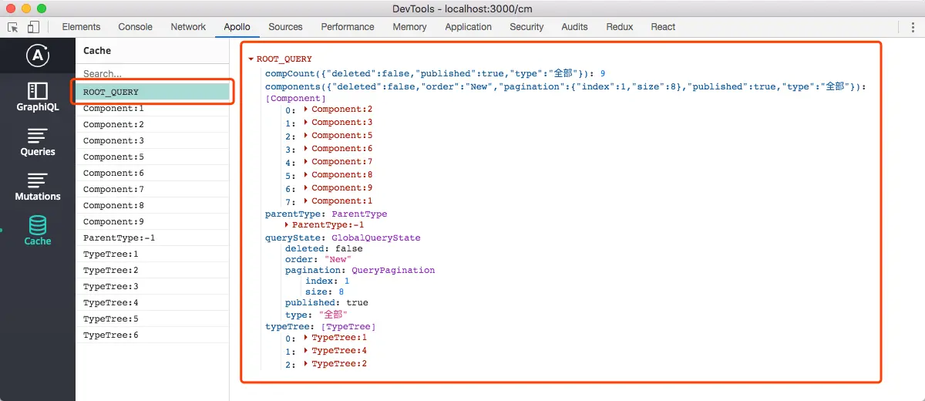Expand TypeTree:2 in detail tree
Screen dimensions: 925x401
(307, 364)
